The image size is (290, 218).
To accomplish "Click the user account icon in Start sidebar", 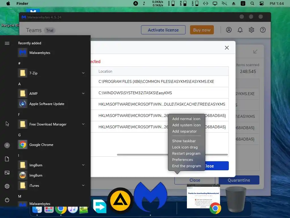I will click(x=7, y=145).
